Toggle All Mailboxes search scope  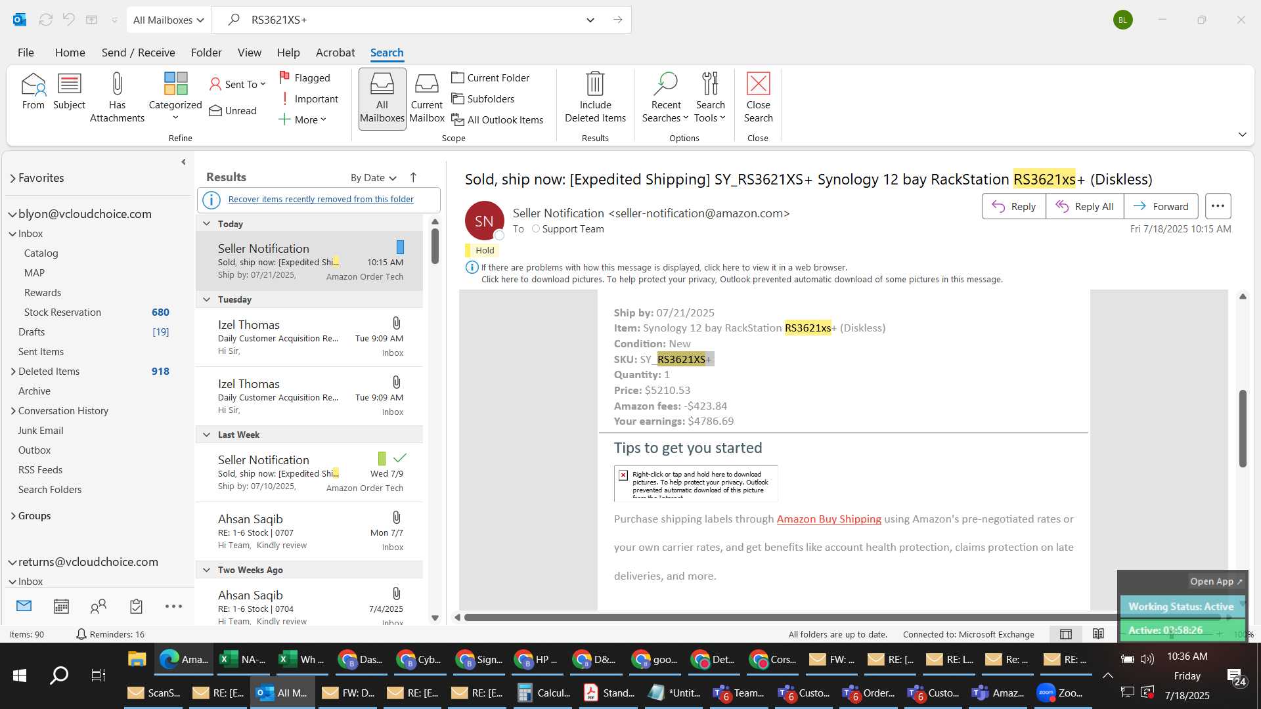tap(382, 98)
